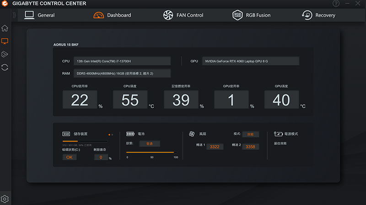
Task: Click the RGB hexagon icon
Action: (237, 15)
